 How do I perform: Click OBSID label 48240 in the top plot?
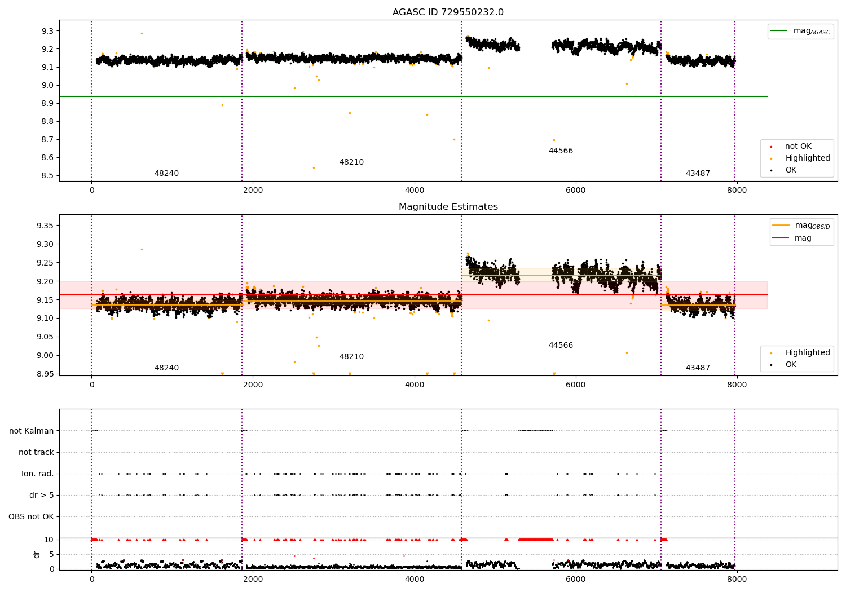pyautogui.click(x=166, y=174)
